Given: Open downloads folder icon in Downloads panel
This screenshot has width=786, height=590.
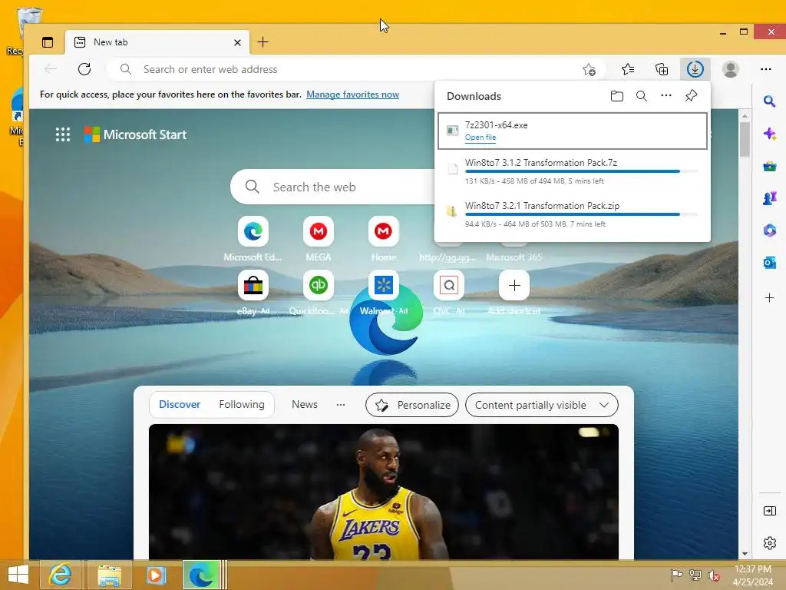Looking at the screenshot, I should click(617, 96).
